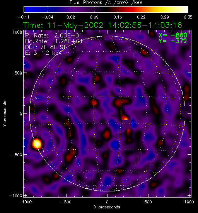Viewport: 198px width, 213px height.
Task: Click the X arcseconds axis title
Action: (x=107, y=207)
